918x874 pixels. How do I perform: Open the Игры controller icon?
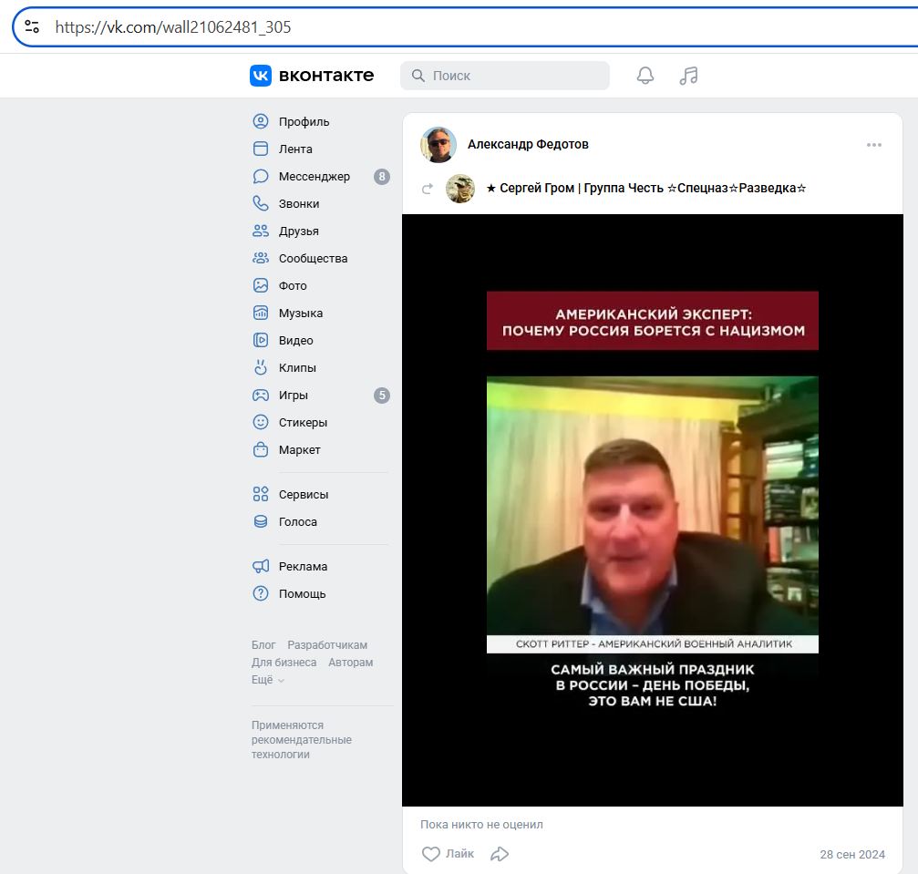(x=262, y=395)
